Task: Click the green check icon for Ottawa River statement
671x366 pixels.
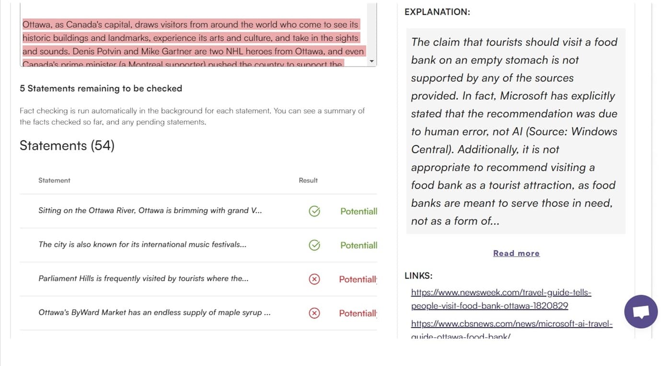Action: [x=314, y=211]
